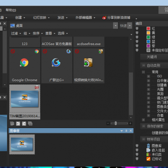Viewport: 168px width, 168px height.
Task: Select the thumbnail inside the 图像筐 basket
Action: coord(22,144)
